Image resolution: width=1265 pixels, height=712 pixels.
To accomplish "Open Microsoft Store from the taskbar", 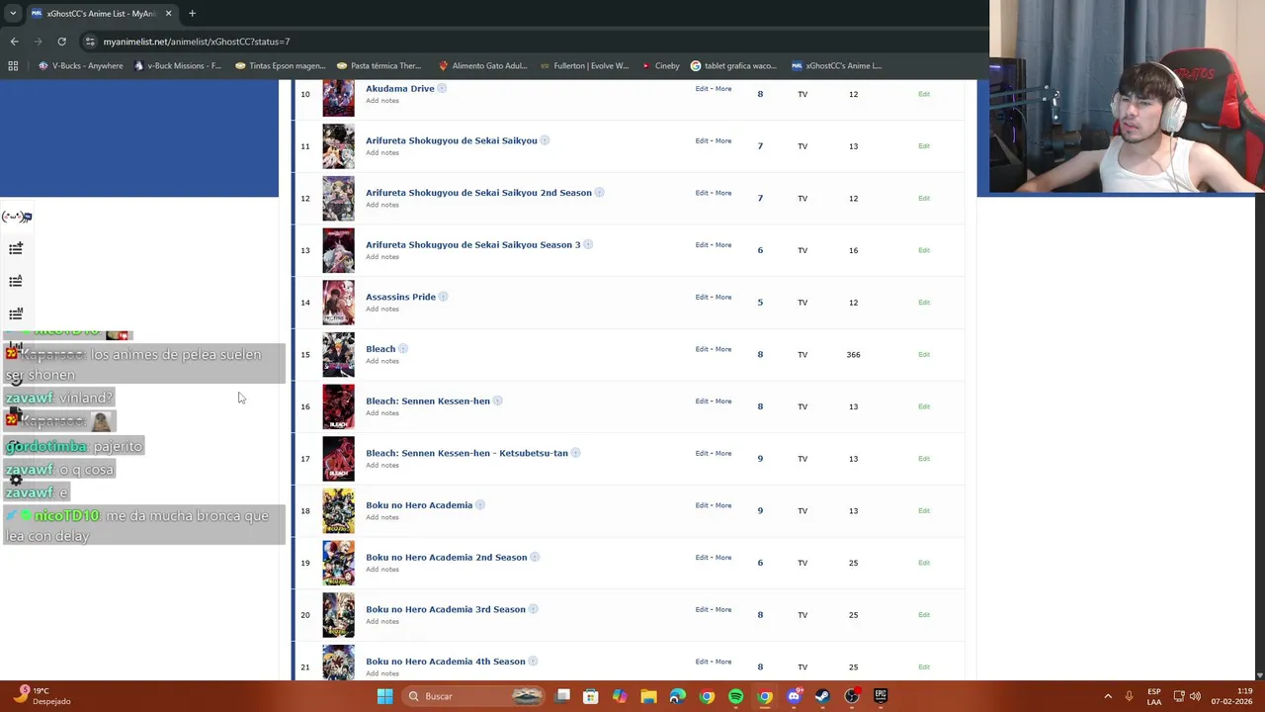I will [590, 696].
